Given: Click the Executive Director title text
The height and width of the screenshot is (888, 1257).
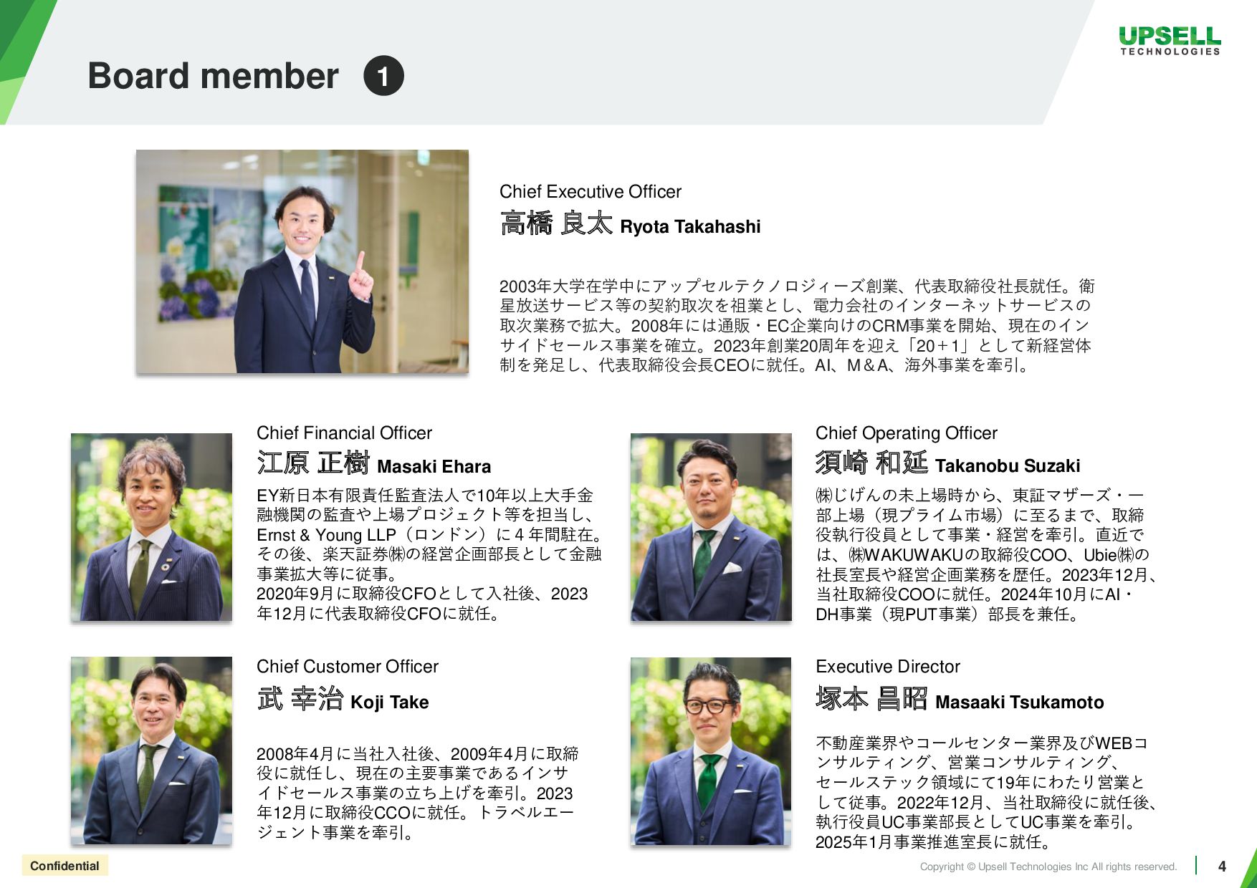Looking at the screenshot, I should click(888, 667).
